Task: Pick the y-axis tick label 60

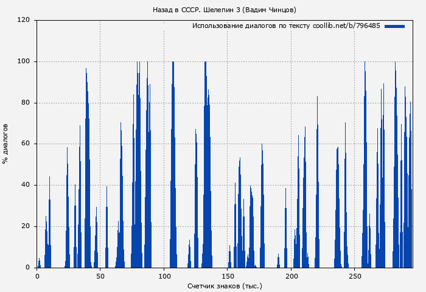Action: [x=26, y=144]
